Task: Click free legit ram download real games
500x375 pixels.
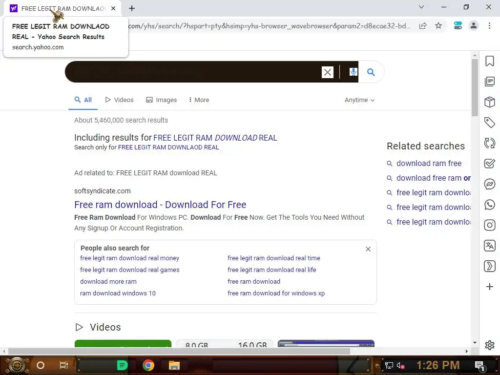Action: [x=129, y=270]
